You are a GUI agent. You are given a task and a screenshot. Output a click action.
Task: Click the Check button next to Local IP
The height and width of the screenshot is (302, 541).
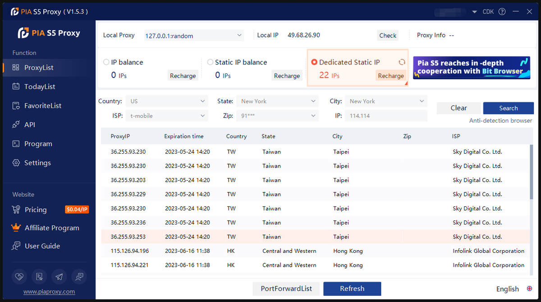click(x=388, y=36)
